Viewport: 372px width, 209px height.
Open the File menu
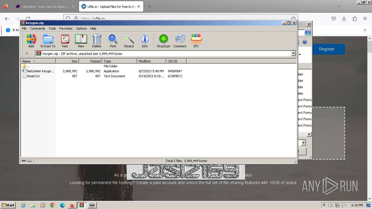tap(24, 28)
